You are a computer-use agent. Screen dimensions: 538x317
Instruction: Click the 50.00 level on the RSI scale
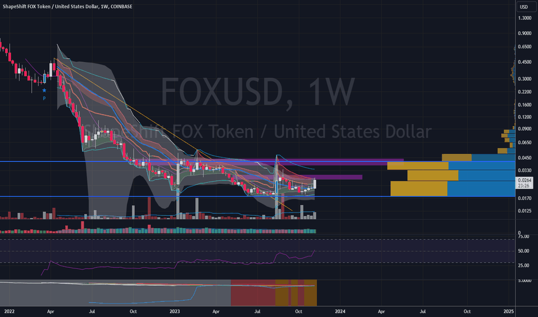523,251
